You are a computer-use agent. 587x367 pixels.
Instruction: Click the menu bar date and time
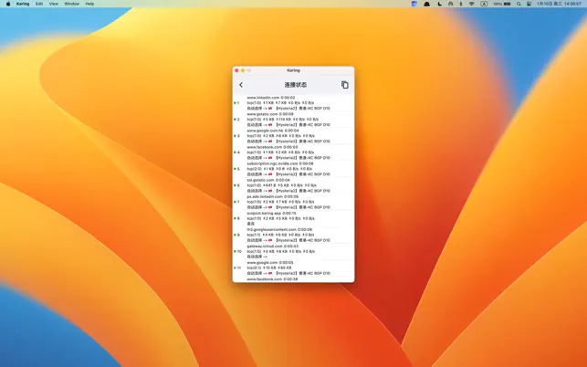[x=559, y=4]
